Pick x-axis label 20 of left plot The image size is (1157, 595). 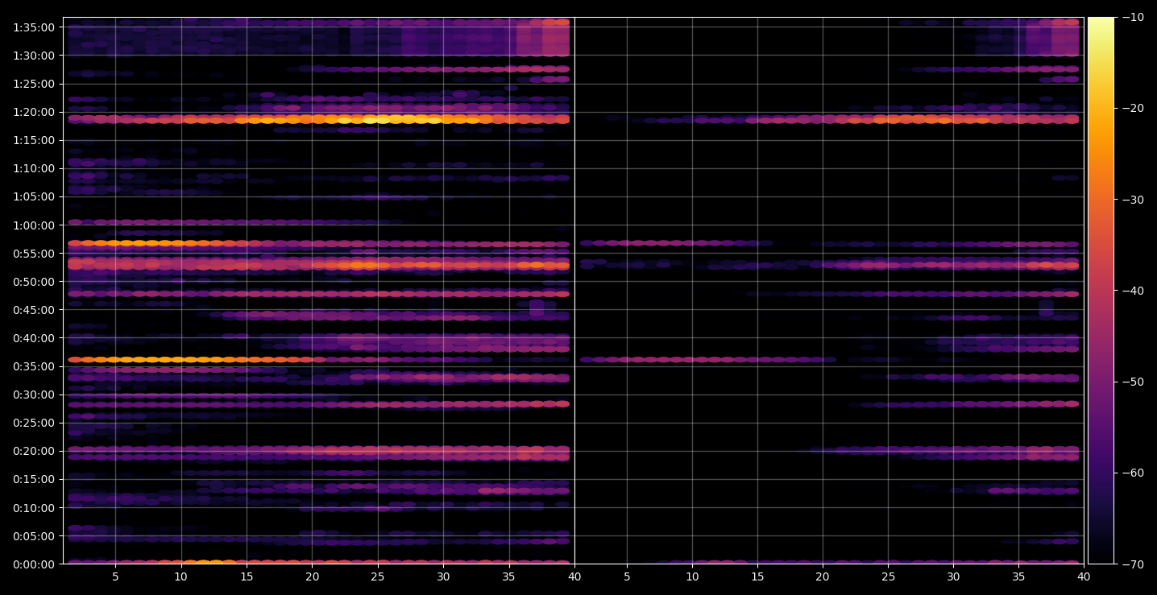312,577
